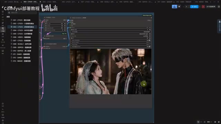Show more tabs with the overflow chevron
The height and width of the screenshot is (124, 221).
click(x=211, y=2)
